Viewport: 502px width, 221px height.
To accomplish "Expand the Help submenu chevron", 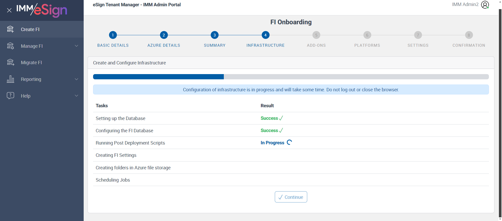I will 77,96.
